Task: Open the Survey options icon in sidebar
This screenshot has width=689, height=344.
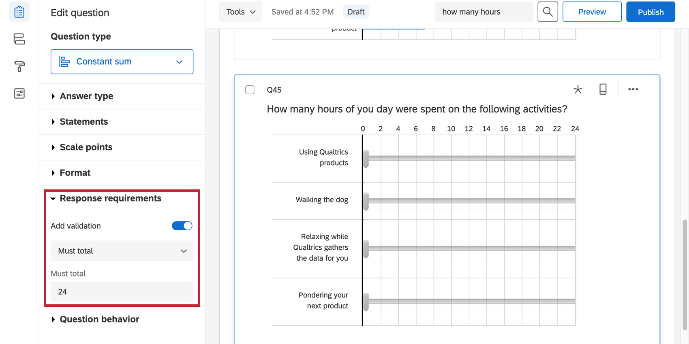Action: (19, 93)
